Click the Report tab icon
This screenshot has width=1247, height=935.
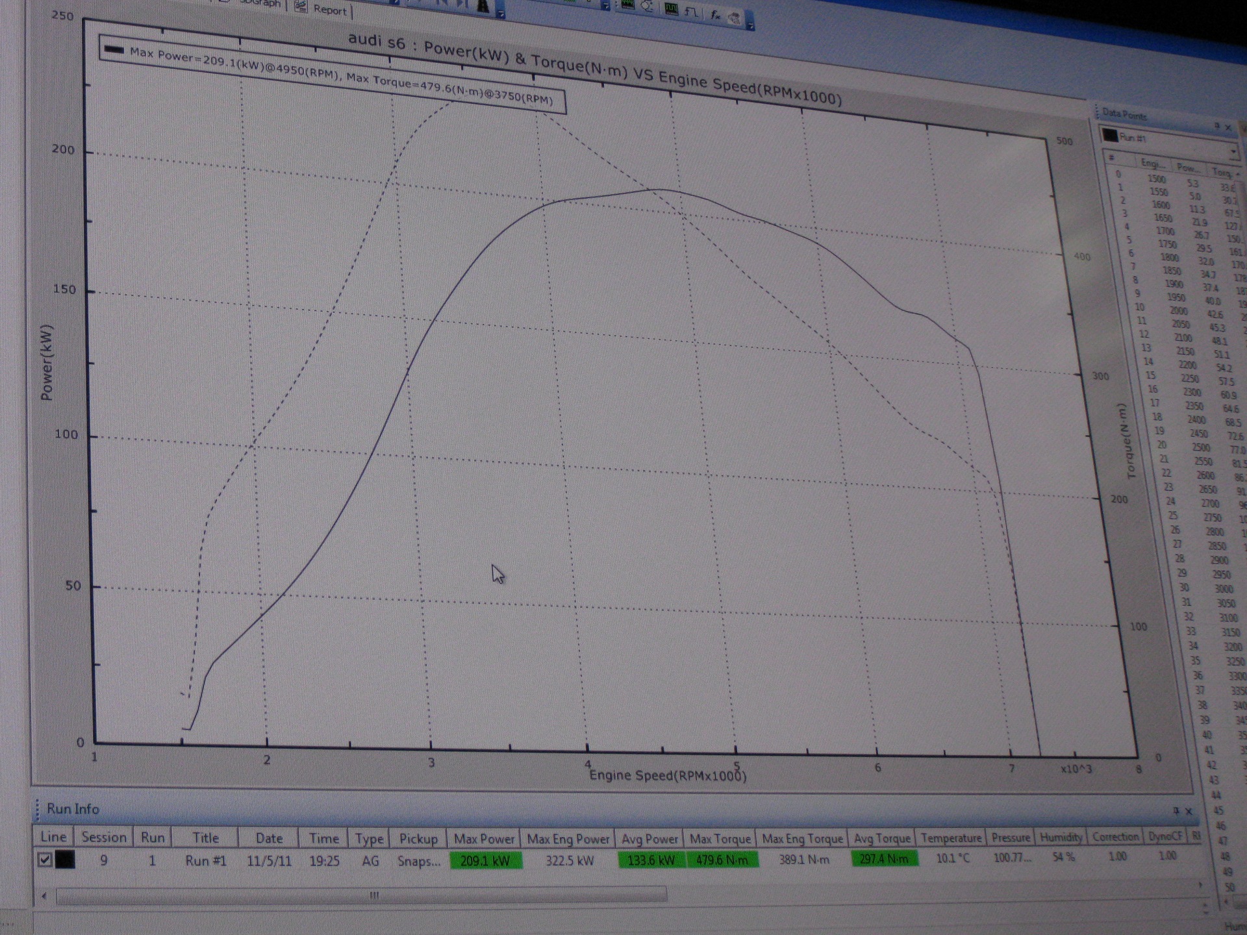pyautogui.click(x=300, y=7)
